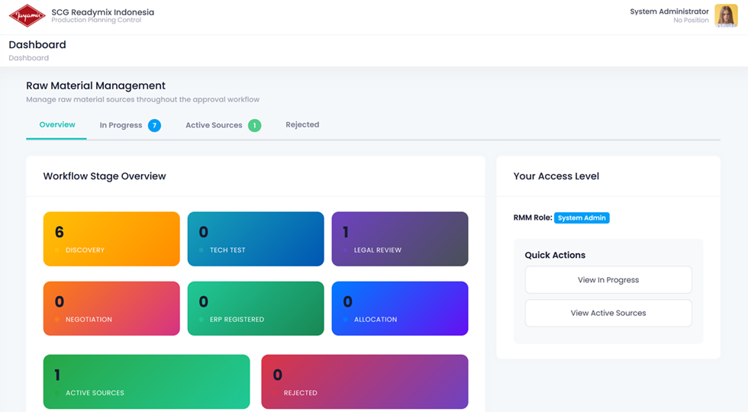Click the Legal Review stage status dot
This screenshot has height=412, width=748.
pos(346,250)
